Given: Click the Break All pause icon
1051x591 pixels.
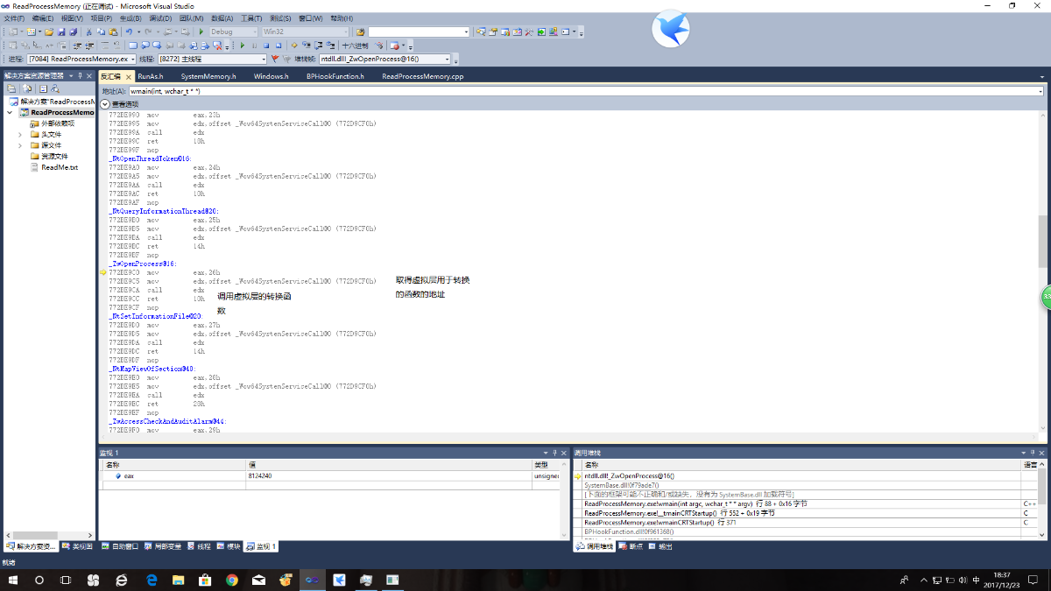Looking at the screenshot, I should 254,46.
